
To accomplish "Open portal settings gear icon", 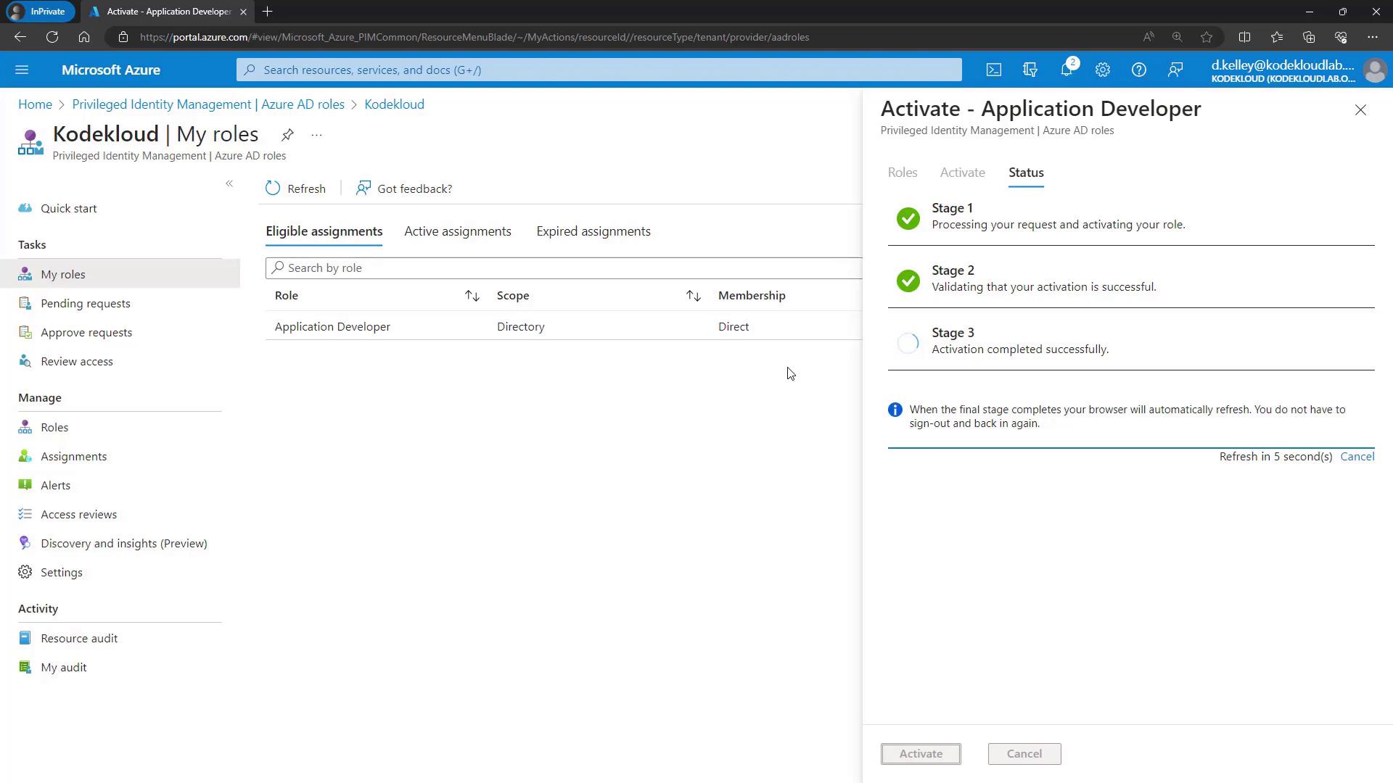I will click(x=1102, y=70).
